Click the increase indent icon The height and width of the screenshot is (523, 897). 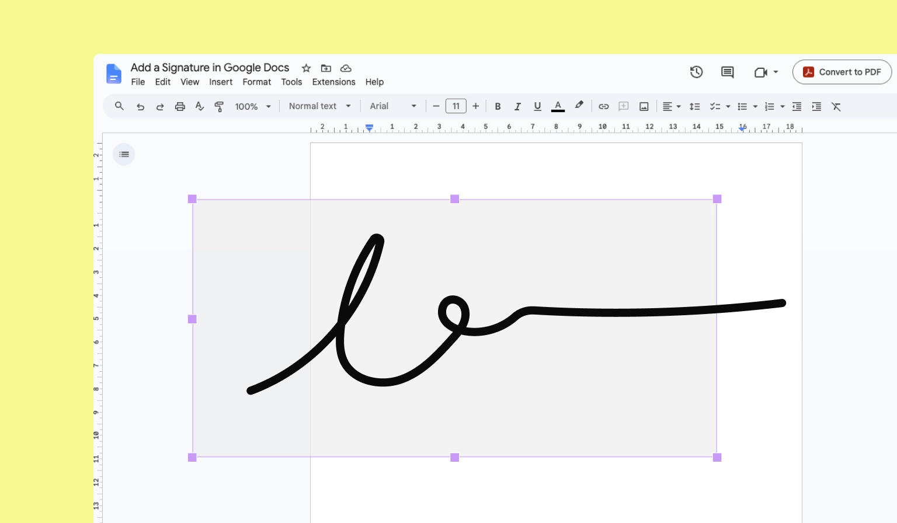pyautogui.click(x=816, y=106)
